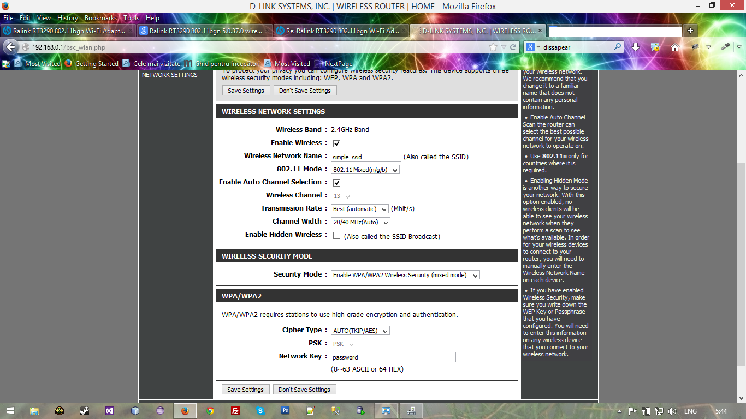Go back using the browser back arrow

point(10,47)
